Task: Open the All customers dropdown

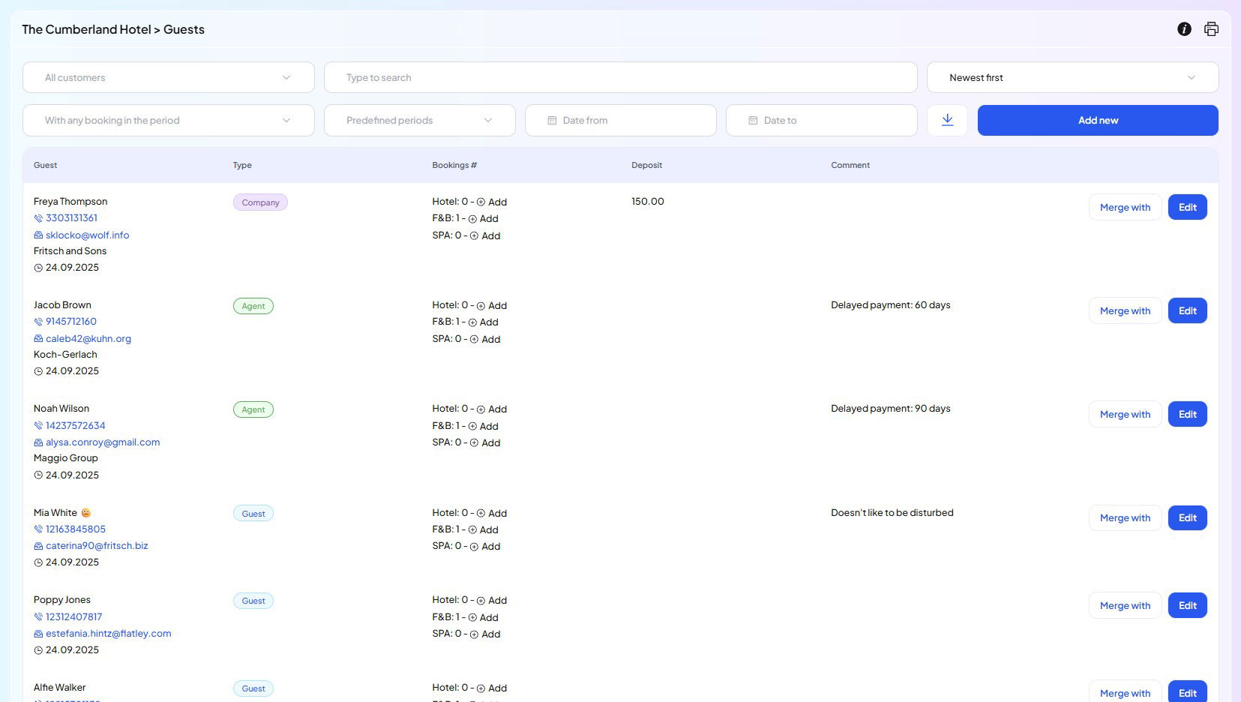Action: [168, 77]
